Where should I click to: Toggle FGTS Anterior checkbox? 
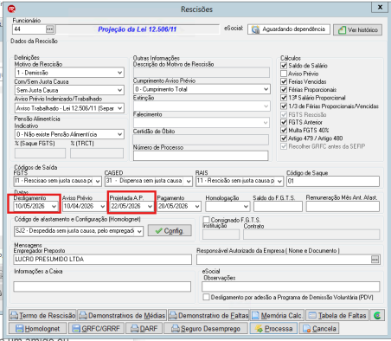[284, 122]
